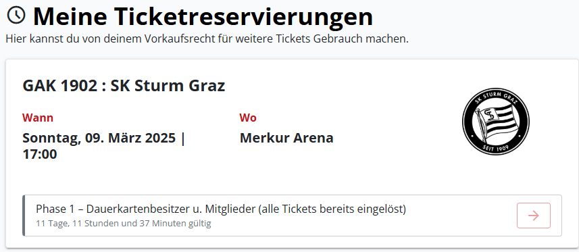Click the 11 Tage validity countdown text
Image resolution: width=579 pixels, height=252 pixels.
[124, 224]
